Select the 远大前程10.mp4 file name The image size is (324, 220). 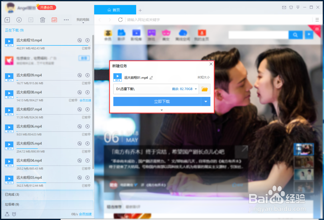[29, 40]
